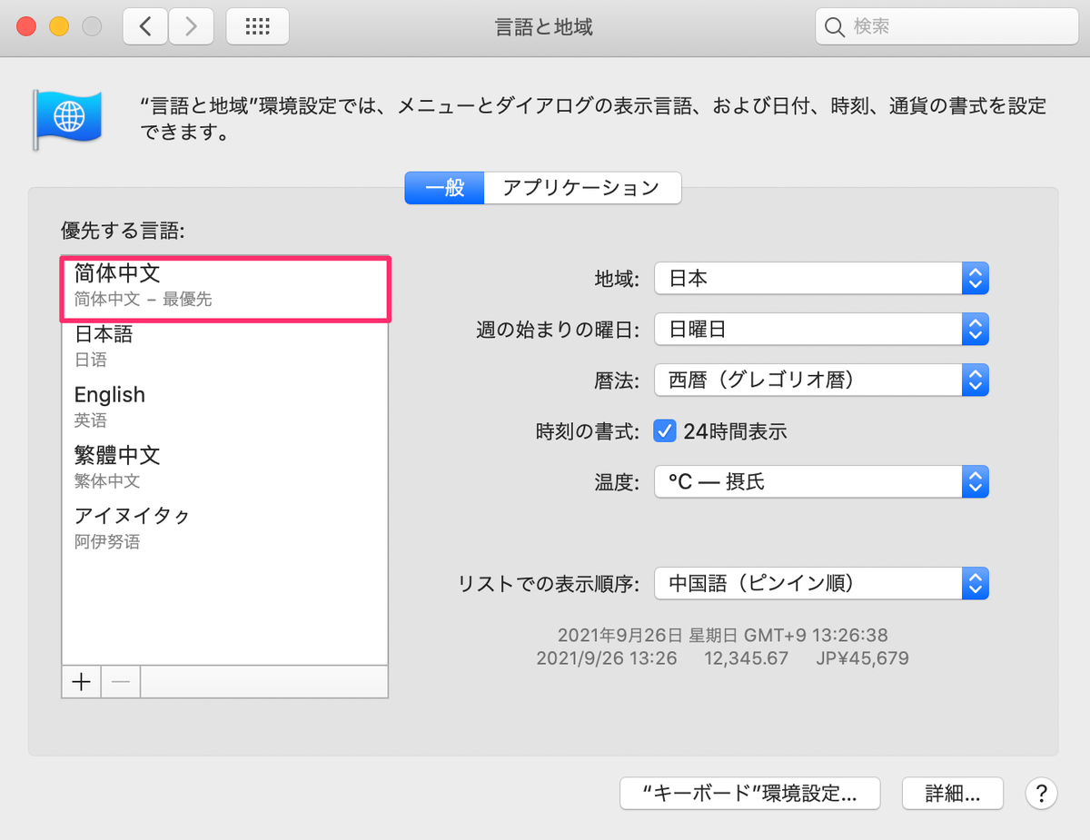
Task: Open "キーボード"環境設定 button
Action: pos(750,793)
